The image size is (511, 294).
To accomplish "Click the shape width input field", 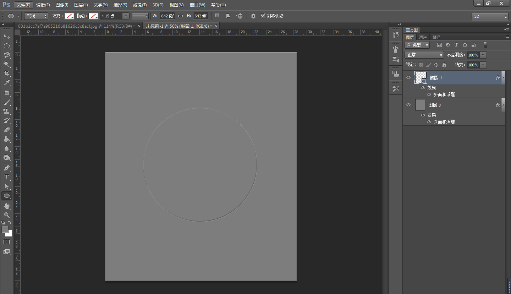I will pyautogui.click(x=167, y=16).
